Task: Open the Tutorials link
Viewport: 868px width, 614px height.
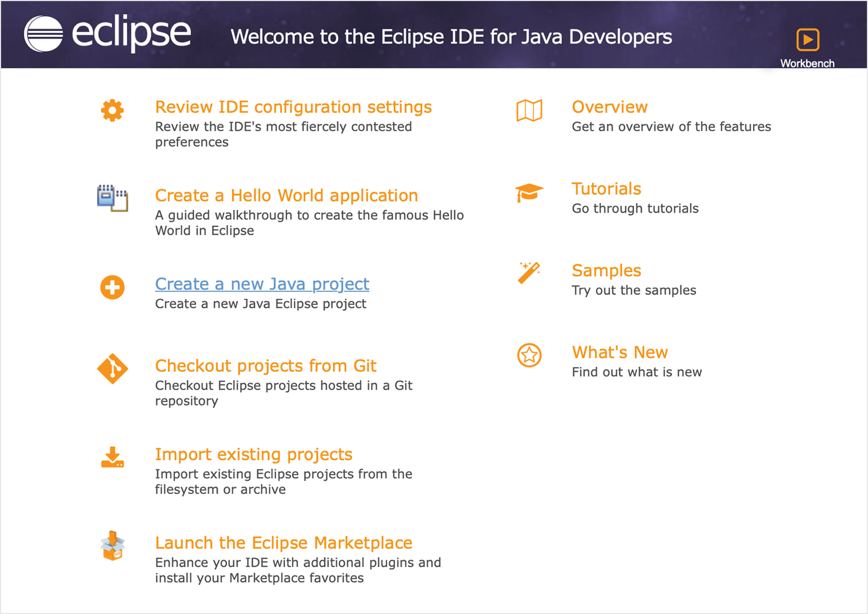Action: (607, 189)
